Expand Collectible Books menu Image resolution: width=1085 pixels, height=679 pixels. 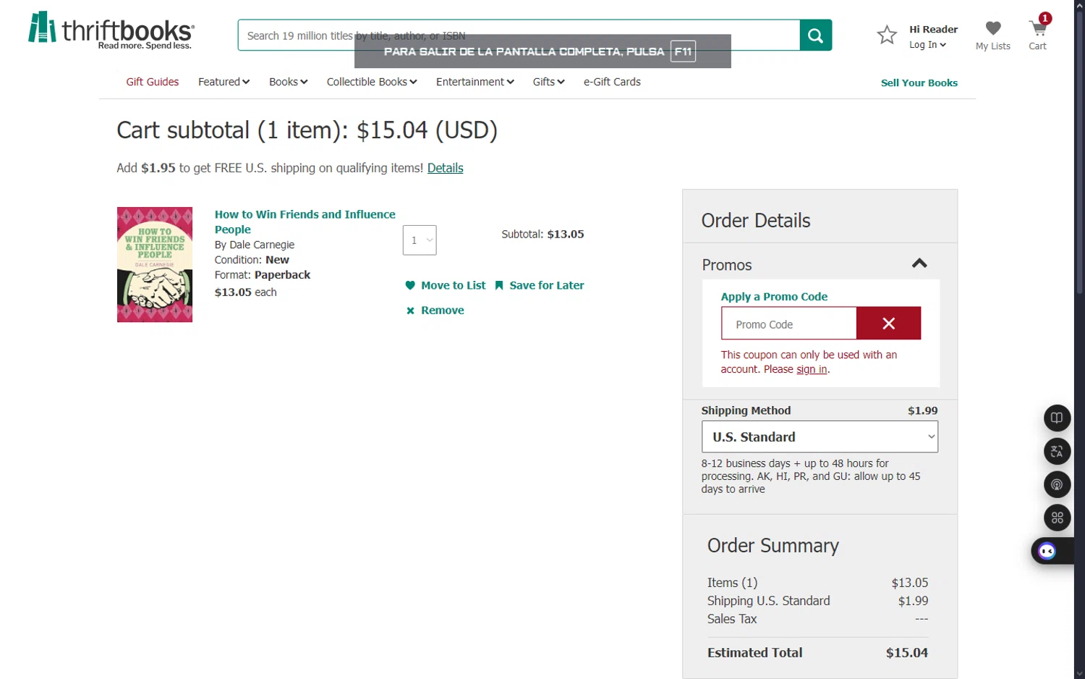372,82
